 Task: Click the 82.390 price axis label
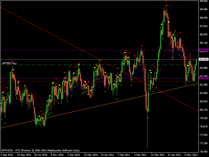[x=204, y=85]
